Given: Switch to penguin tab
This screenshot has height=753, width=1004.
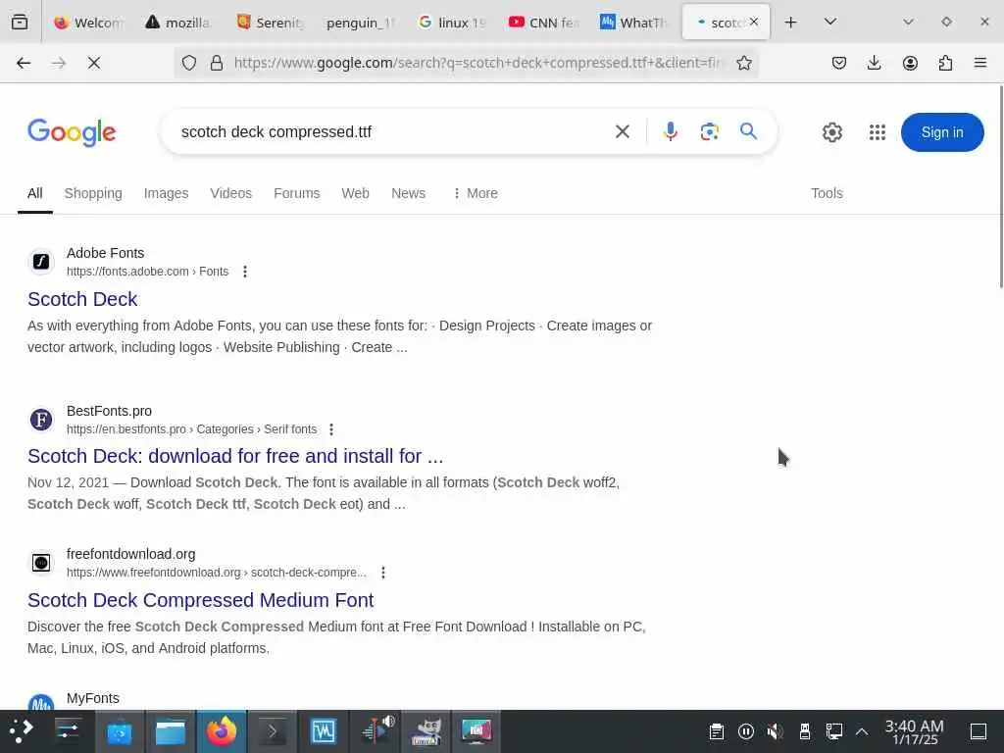Looking at the screenshot, I should click(x=361, y=23).
